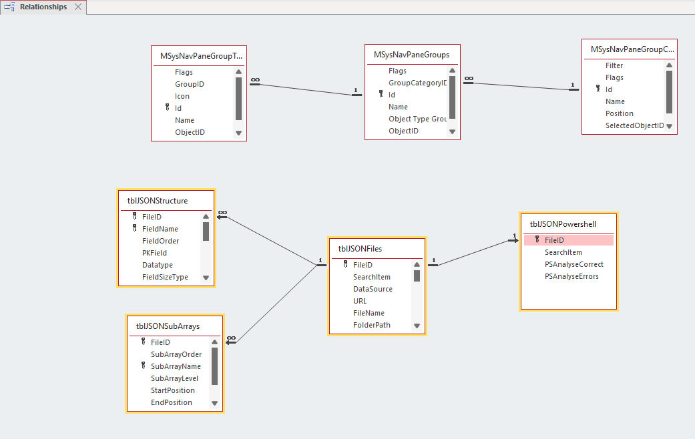Click the Relationships tab icon
The height and width of the screenshot is (439, 695).
pos(9,7)
